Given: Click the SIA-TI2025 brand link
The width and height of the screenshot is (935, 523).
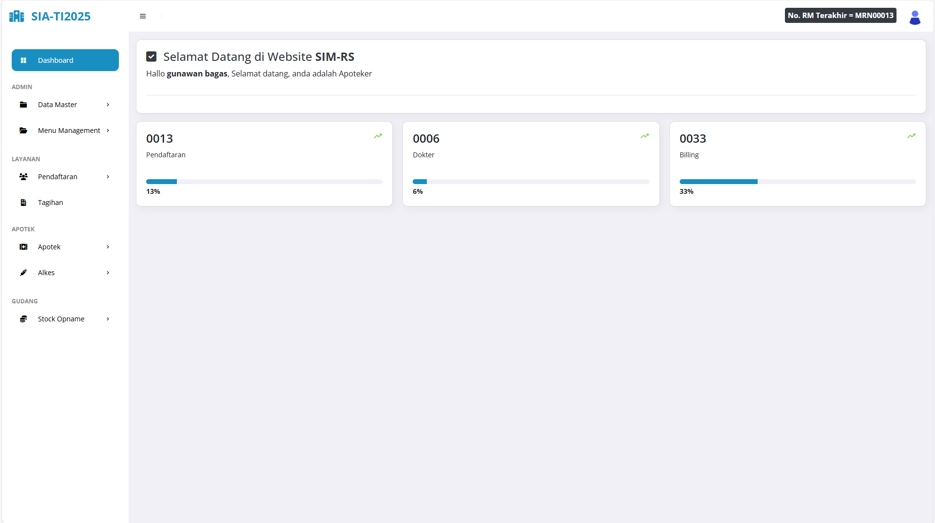Looking at the screenshot, I should [x=50, y=17].
